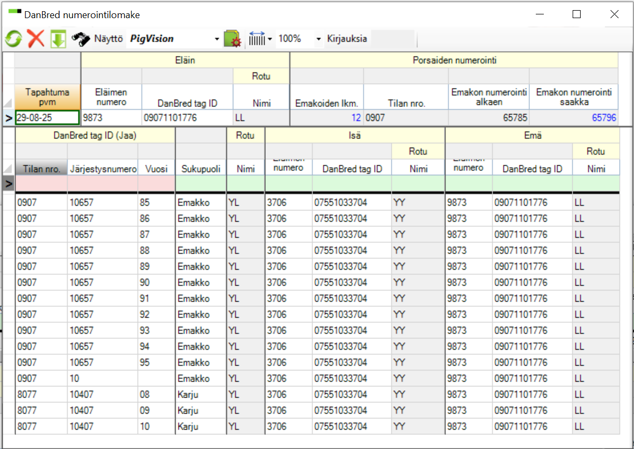Expand the column width icon dropdown arrow
The height and width of the screenshot is (449, 634).
point(270,39)
